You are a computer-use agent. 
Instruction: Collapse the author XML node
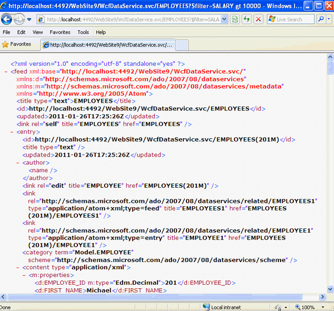pos(18,163)
